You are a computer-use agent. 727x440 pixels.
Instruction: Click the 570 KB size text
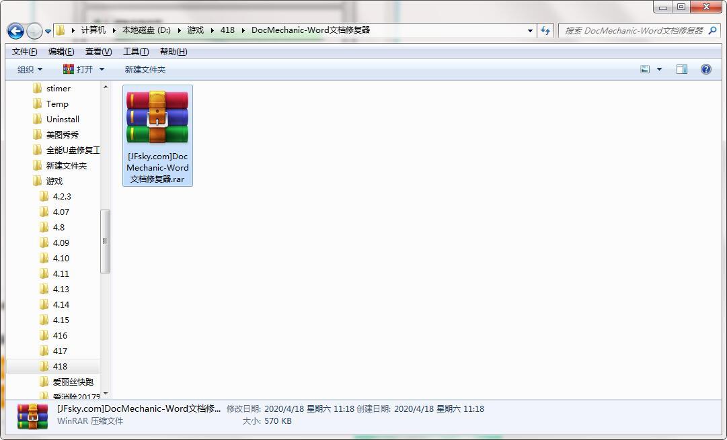[278, 421]
